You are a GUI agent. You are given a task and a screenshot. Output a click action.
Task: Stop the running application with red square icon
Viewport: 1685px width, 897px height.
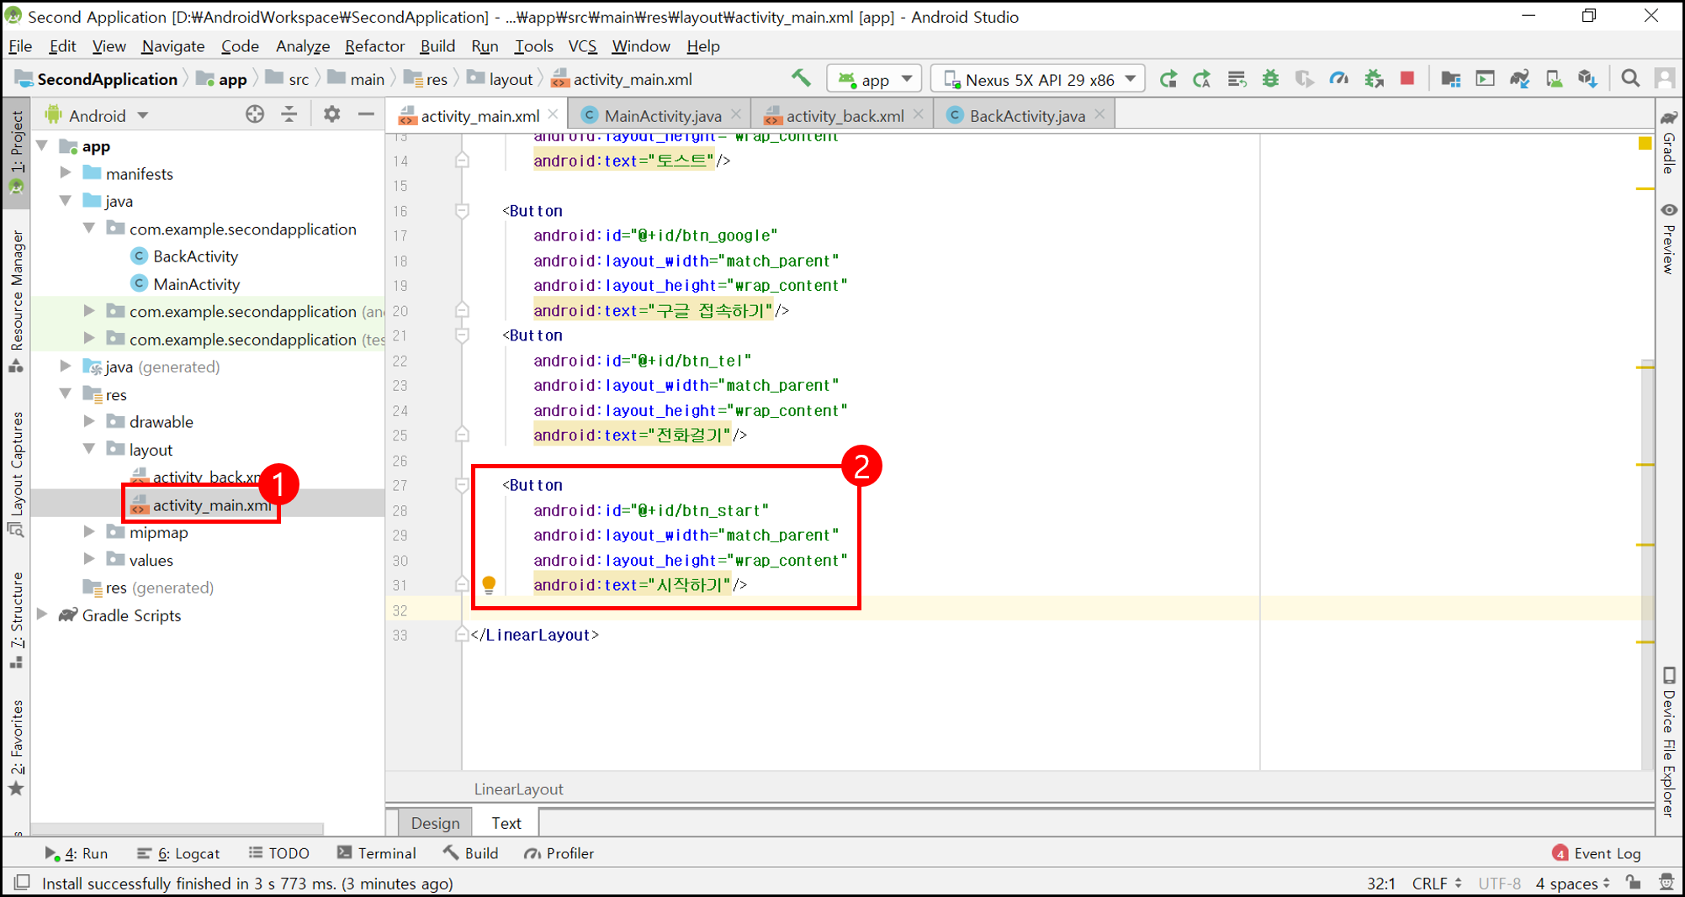pyautogui.click(x=1409, y=78)
